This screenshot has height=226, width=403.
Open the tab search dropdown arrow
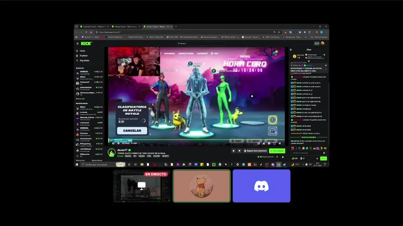[x=76, y=27]
